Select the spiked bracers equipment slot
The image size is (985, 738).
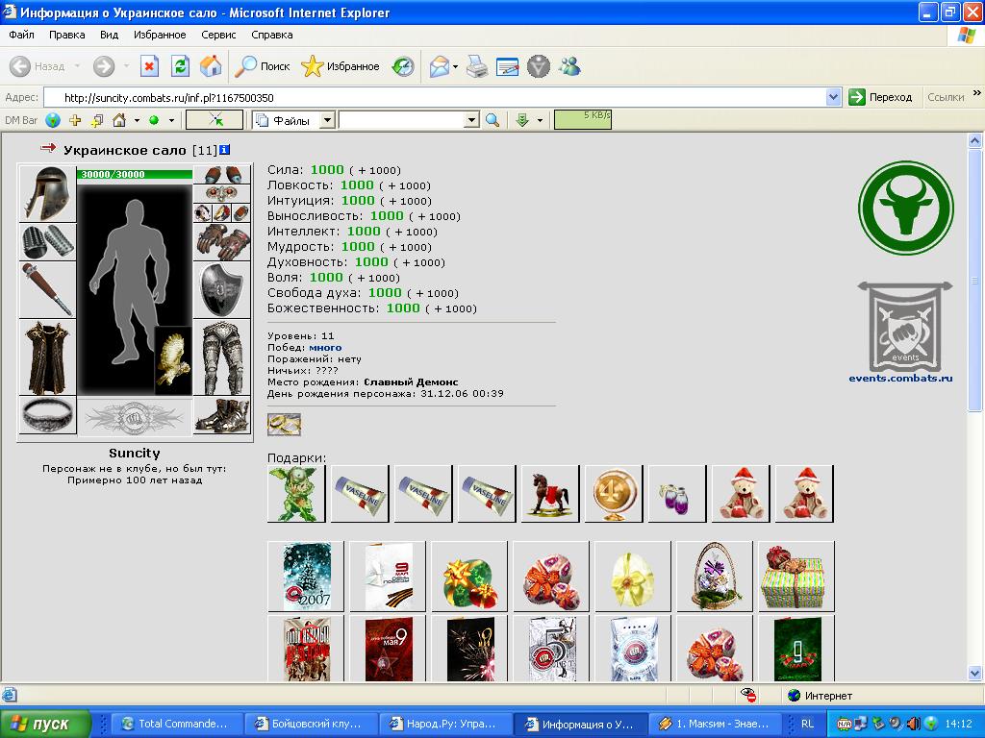[48, 241]
